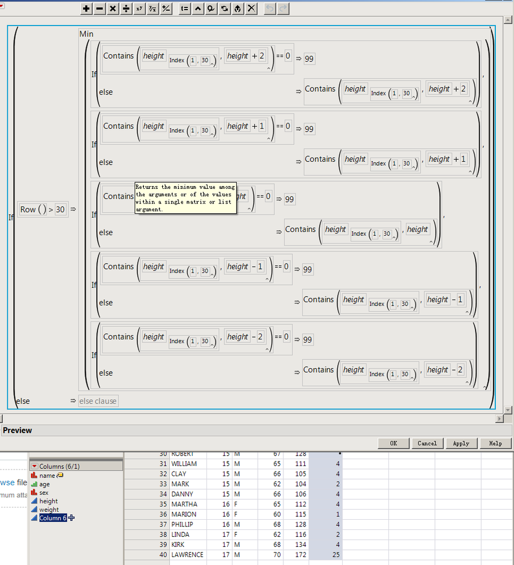Viewport: 514px width, 565px height.
Task: Click the horizontal scrollbar right arrow
Action: point(500,419)
